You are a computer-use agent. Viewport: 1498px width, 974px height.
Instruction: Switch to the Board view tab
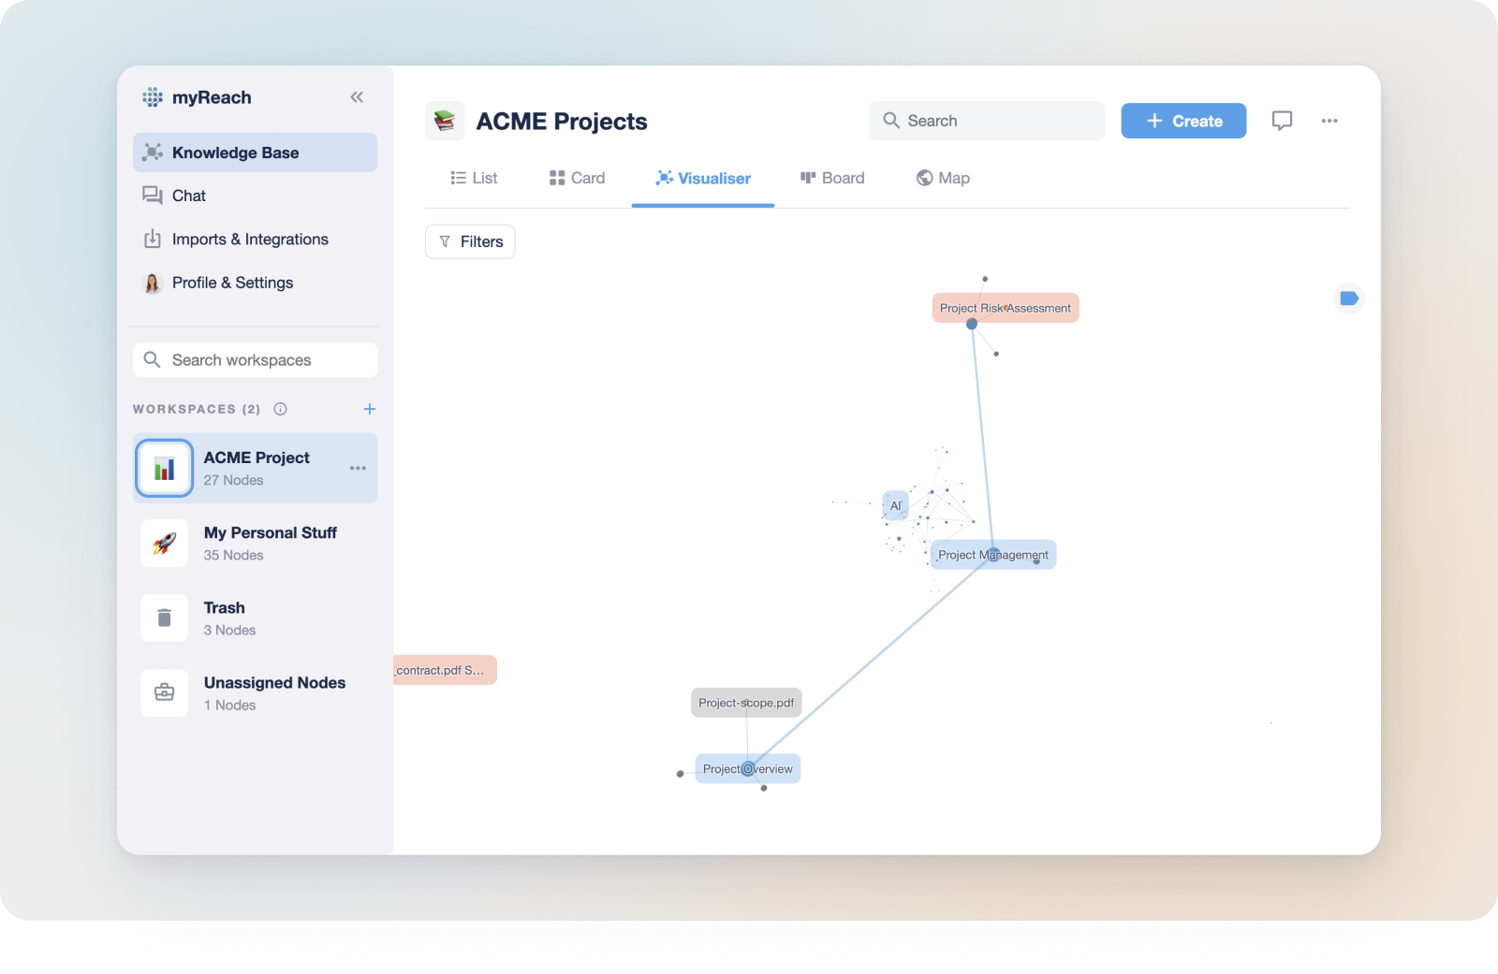pos(832,178)
